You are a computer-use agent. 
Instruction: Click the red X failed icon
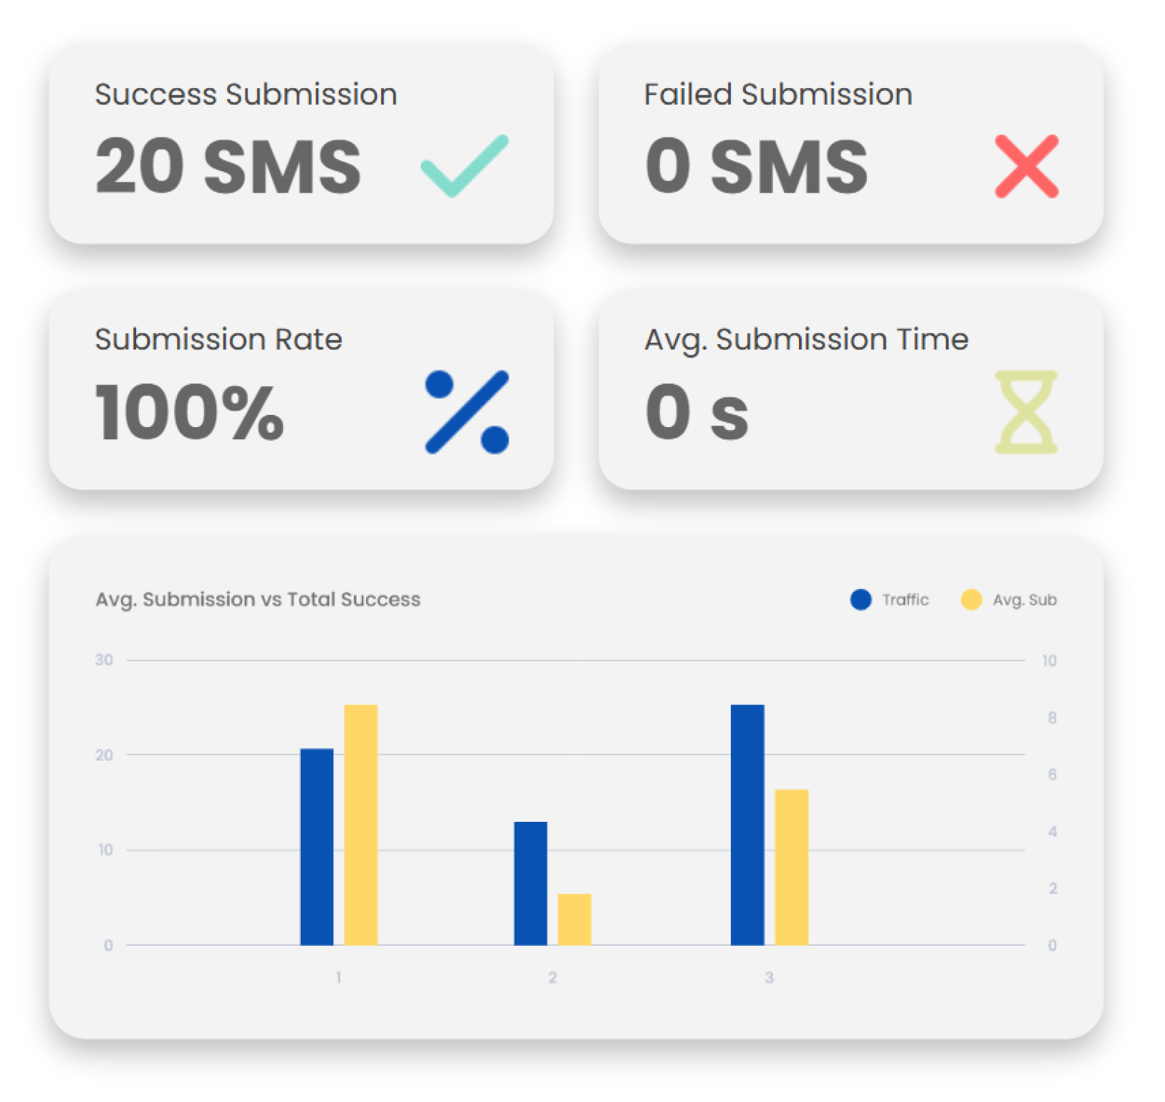1027,166
